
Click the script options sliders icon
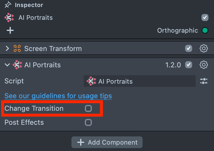pos(204,81)
